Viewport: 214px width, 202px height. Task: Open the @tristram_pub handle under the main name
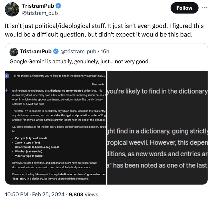40,13
